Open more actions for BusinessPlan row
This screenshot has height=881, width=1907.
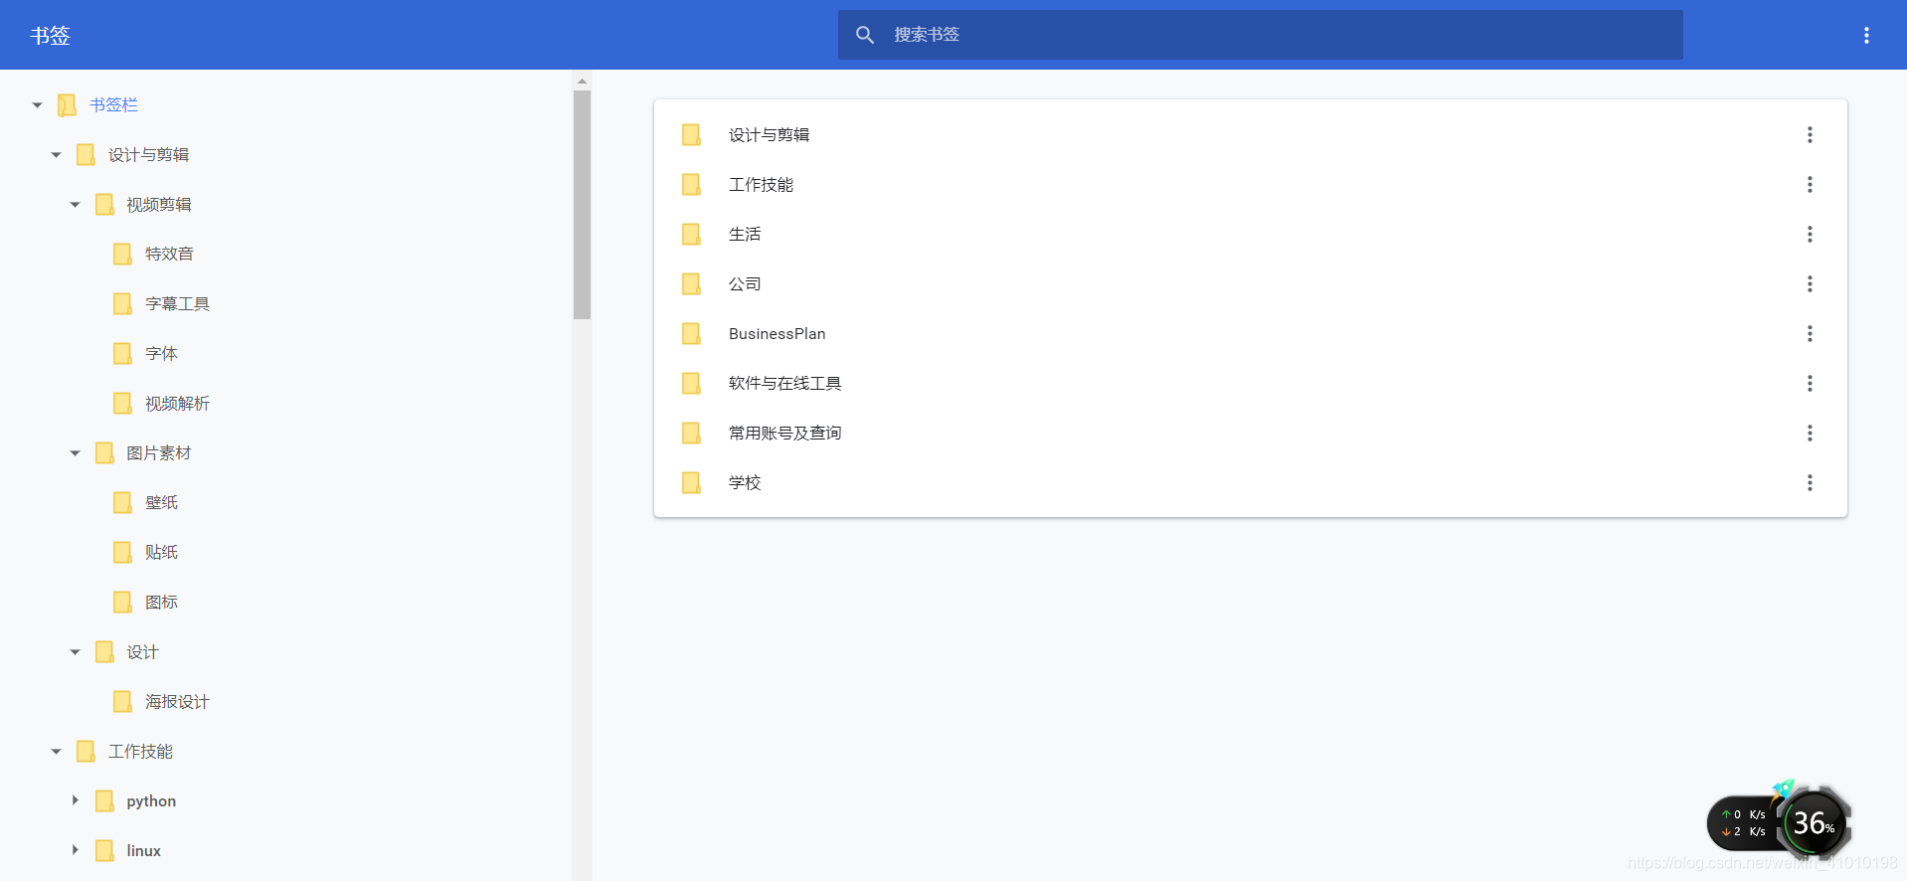tap(1810, 333)
